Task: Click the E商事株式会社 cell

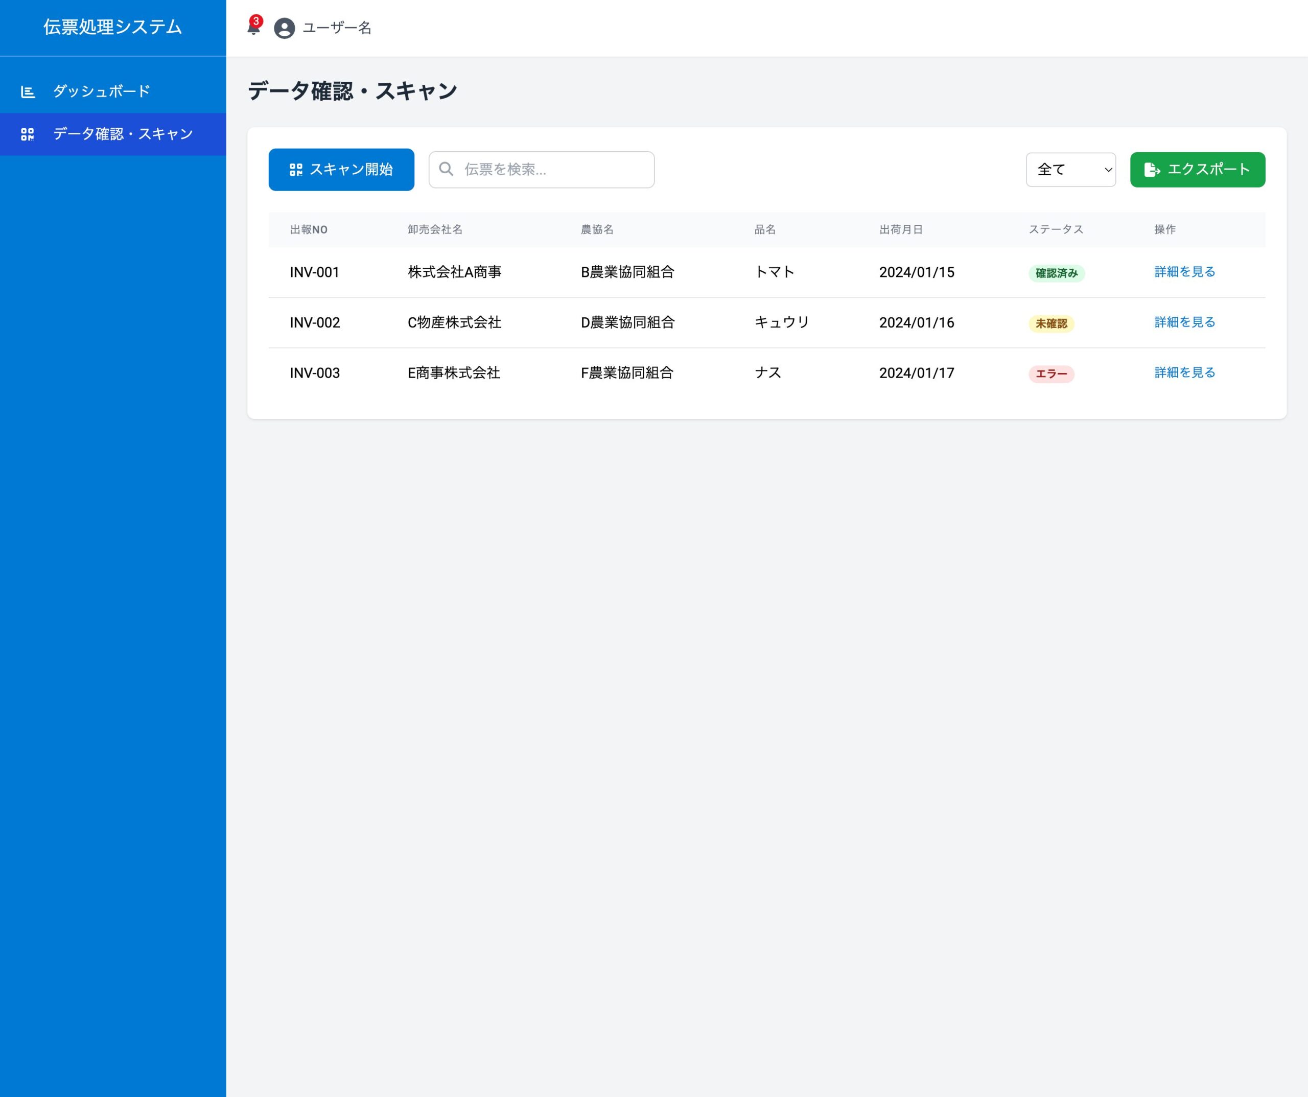Action: pyautogui.click(x=454, y=373)
